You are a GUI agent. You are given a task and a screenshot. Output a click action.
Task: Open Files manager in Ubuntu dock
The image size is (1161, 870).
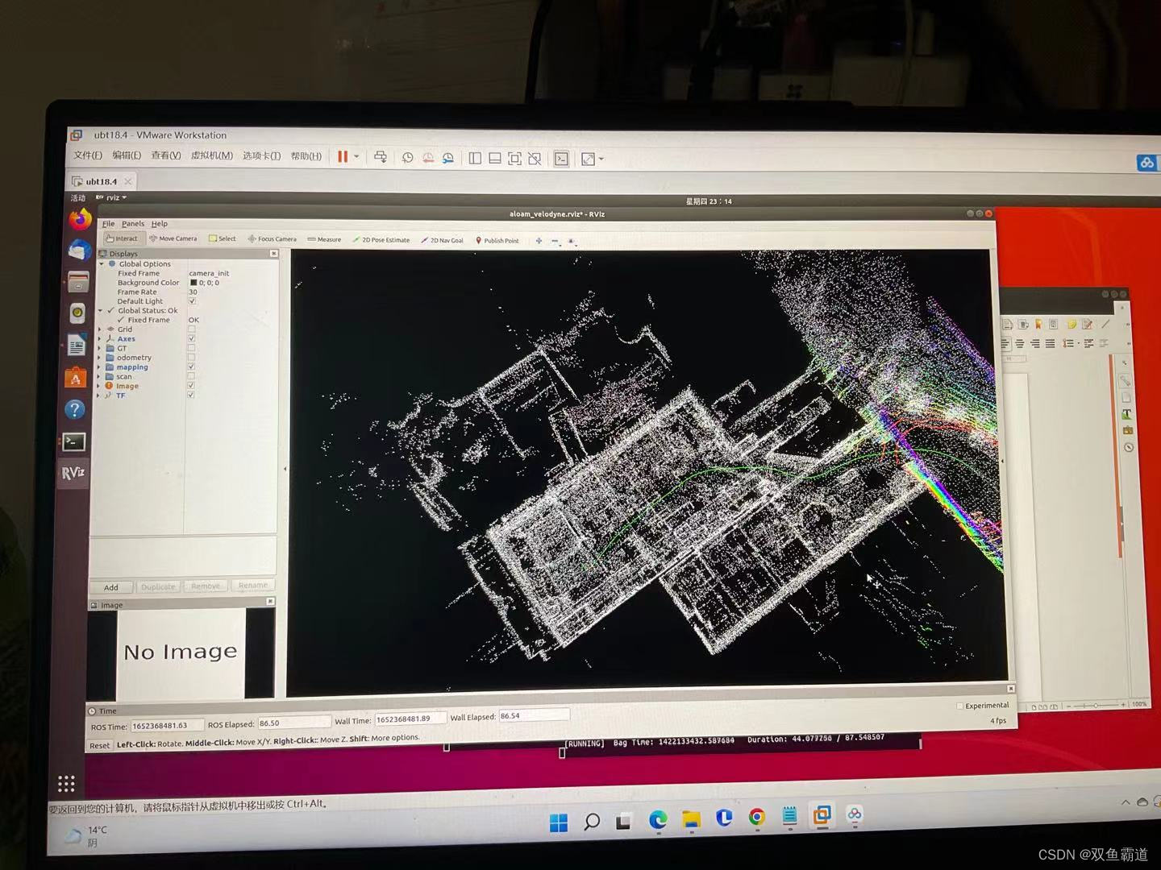pos(78,282)
